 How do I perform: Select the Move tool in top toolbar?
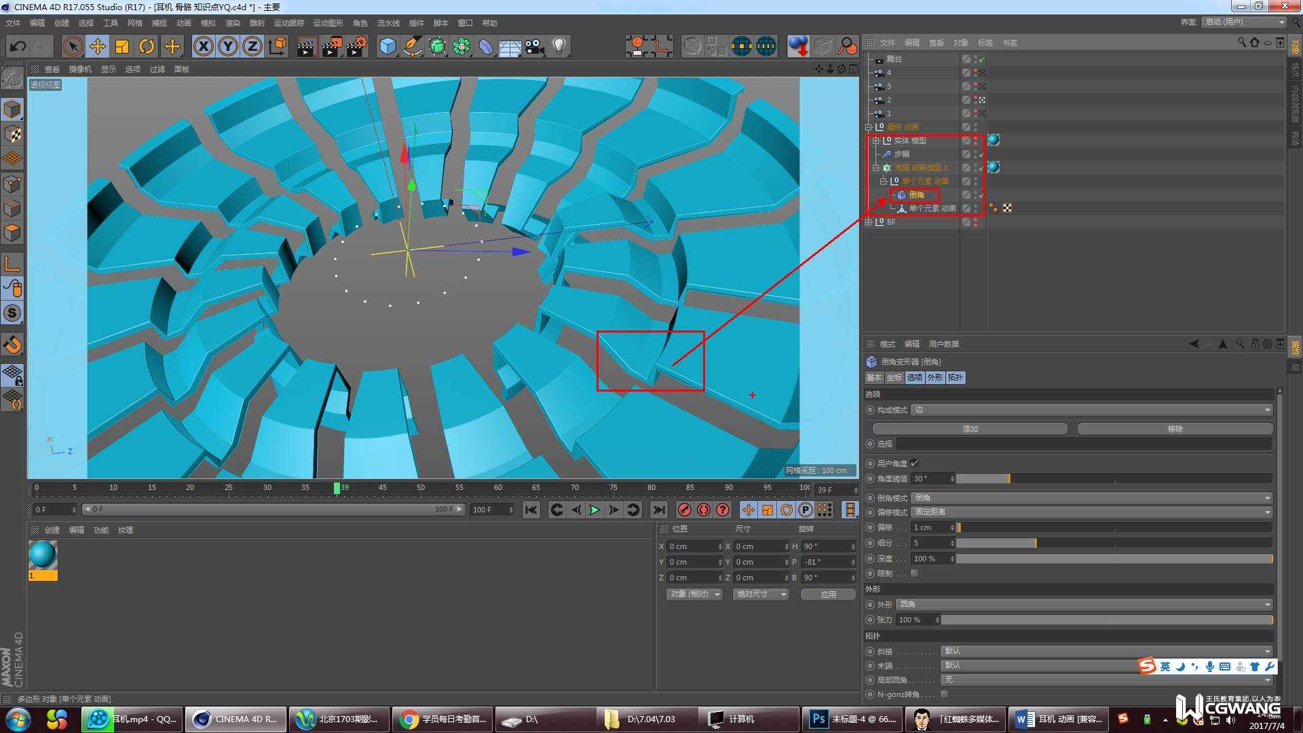(97, 46)
